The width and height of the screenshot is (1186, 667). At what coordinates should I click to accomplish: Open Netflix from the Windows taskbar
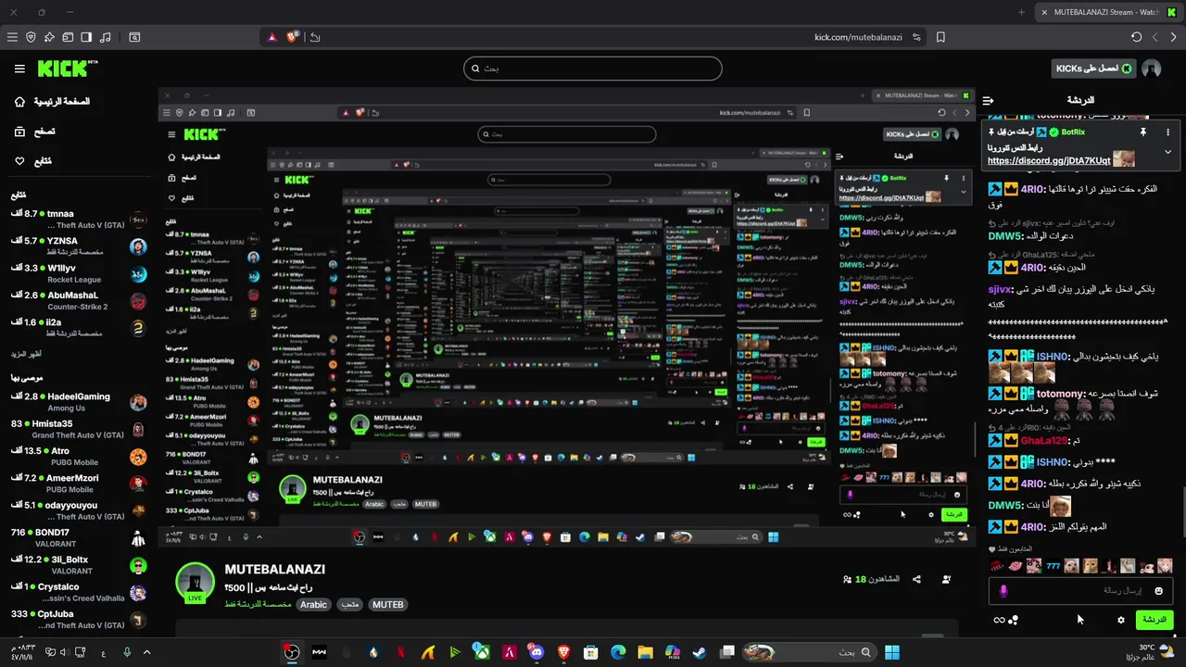(x=400, y=652)
